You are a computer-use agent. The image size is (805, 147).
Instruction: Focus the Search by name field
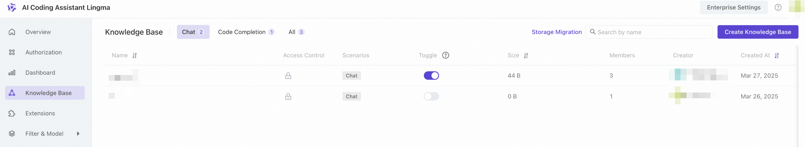649,32
